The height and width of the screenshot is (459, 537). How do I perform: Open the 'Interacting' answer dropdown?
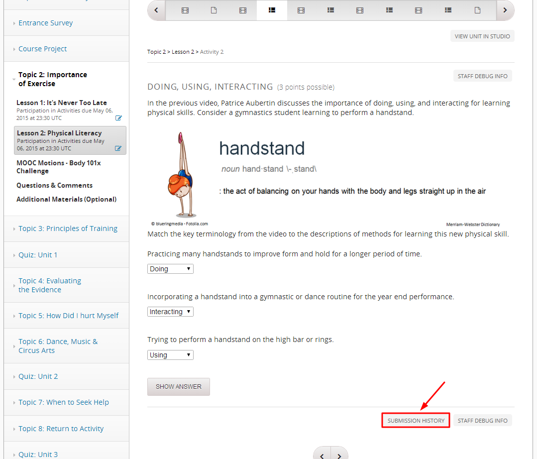pyautogui.click(x=170, y=312)
